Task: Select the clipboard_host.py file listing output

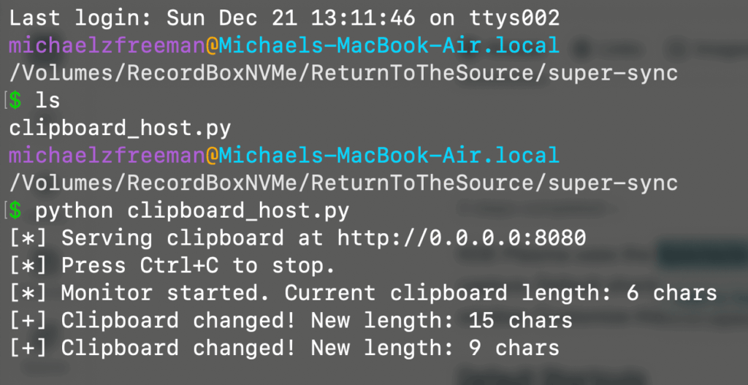Action: (119, 129)
